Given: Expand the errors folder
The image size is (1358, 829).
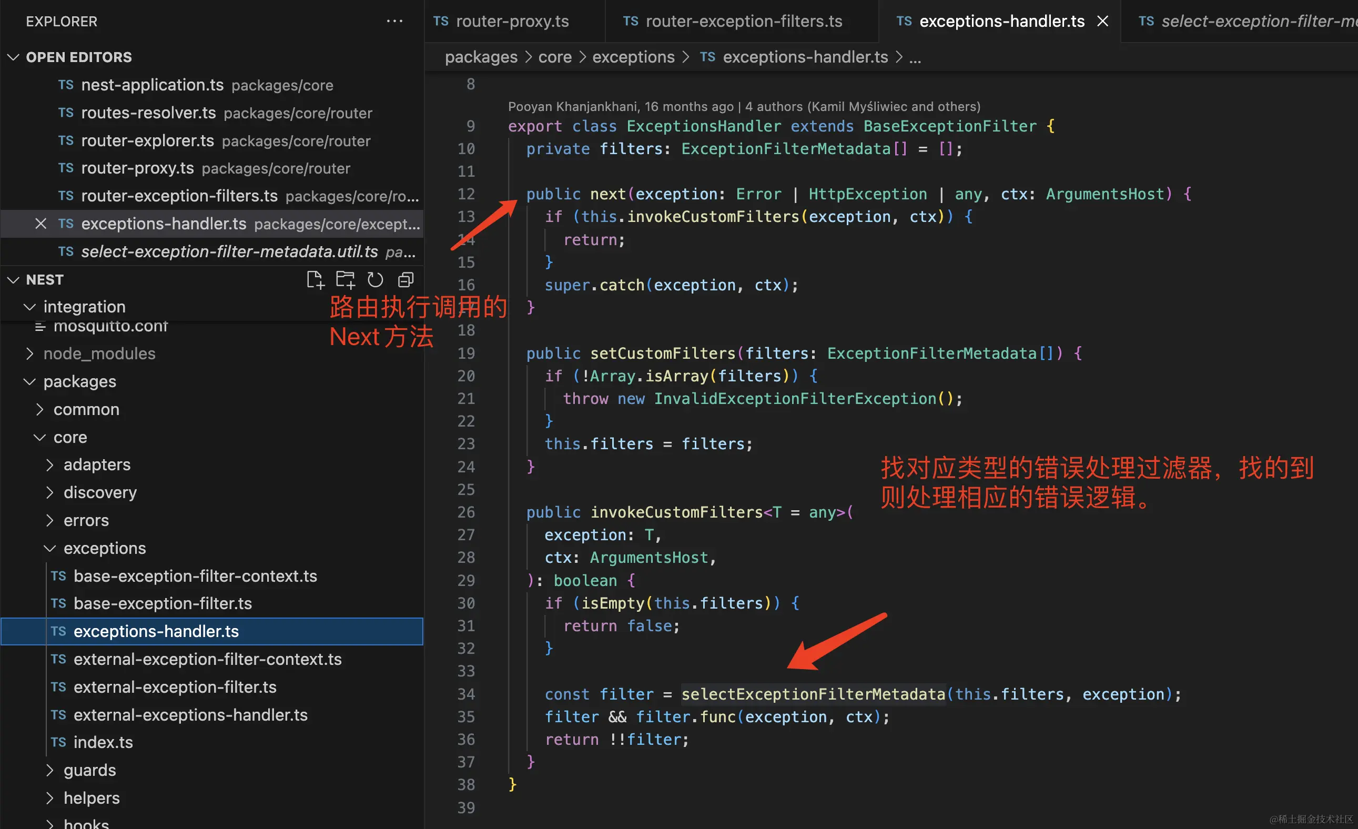Looking at the screenshot, I should click(49, 520).
